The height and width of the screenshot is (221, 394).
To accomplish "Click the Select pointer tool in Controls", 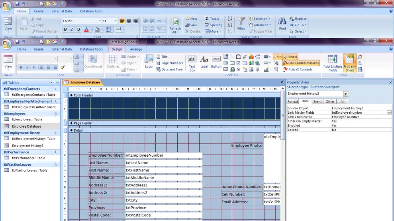I will [290, 56].
